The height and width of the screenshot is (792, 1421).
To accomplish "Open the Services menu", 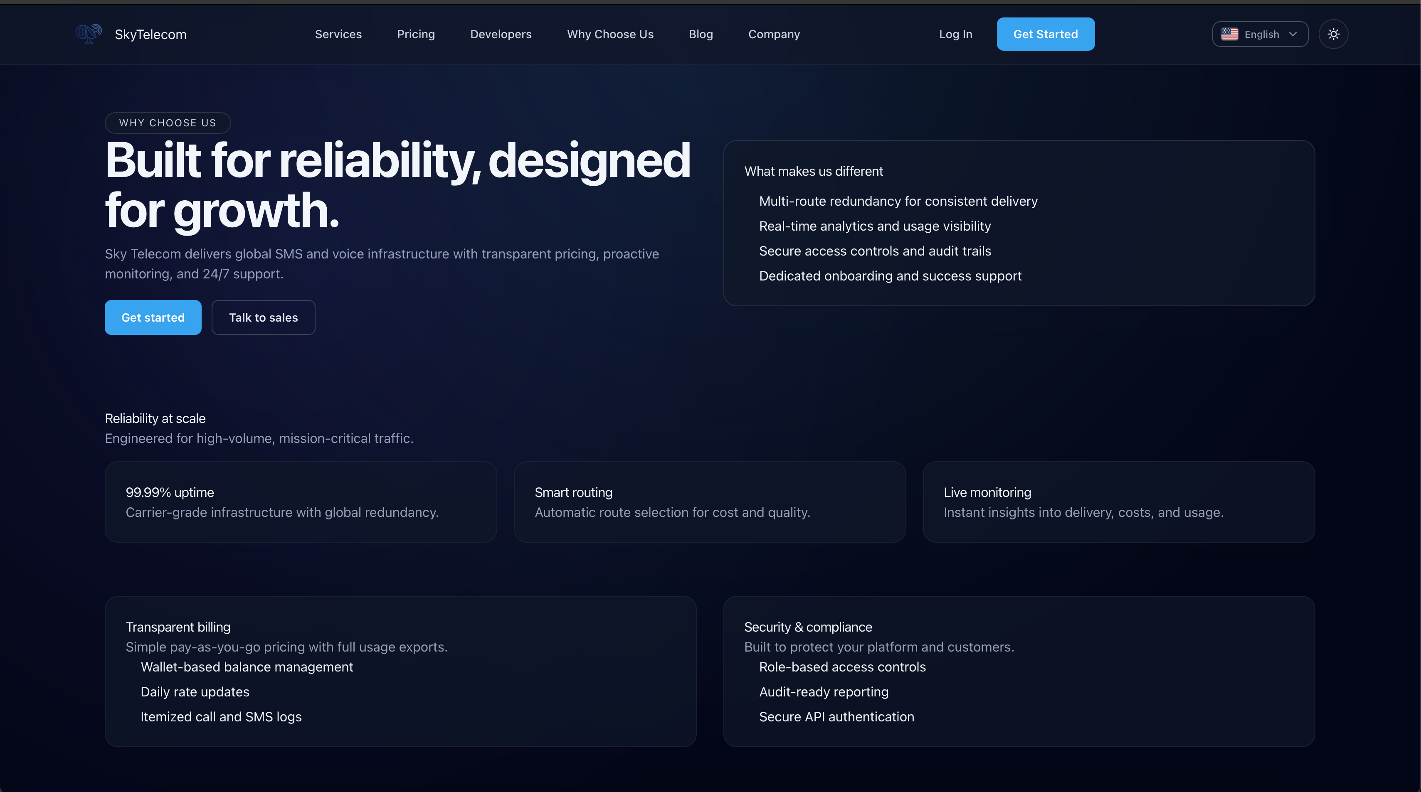I will [x=338, y=34].
